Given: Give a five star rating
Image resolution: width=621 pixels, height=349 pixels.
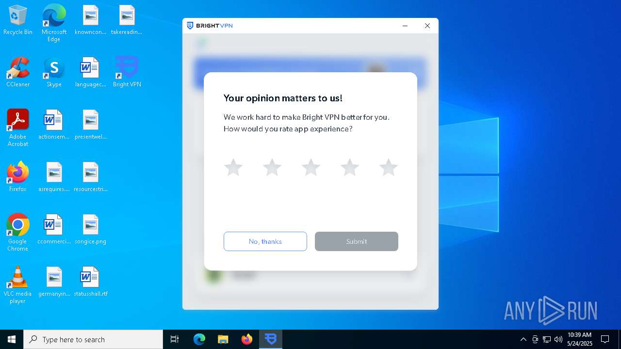Looking at the screenshot, I should [x=389, y=167].
